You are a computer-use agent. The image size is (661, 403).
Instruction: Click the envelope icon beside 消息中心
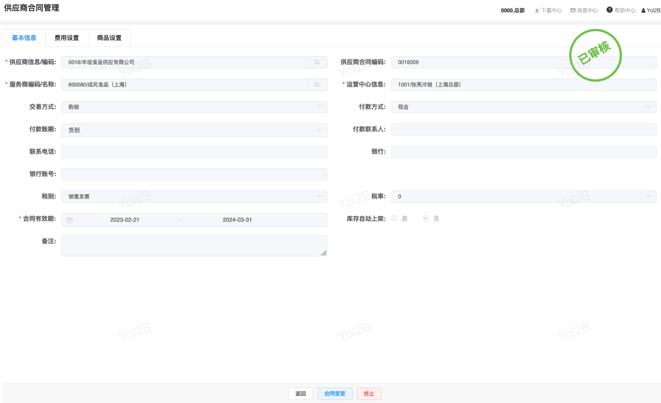click(573, 11)
